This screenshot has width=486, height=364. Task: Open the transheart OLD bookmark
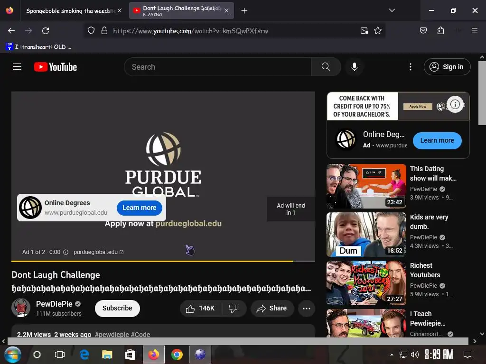pos(38,47)
